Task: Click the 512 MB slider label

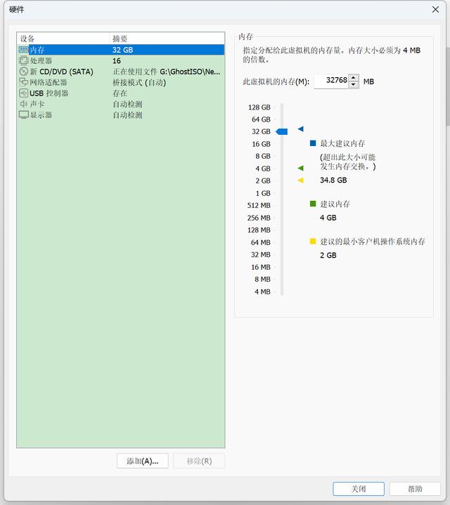Action: click(x=259, y=206)
